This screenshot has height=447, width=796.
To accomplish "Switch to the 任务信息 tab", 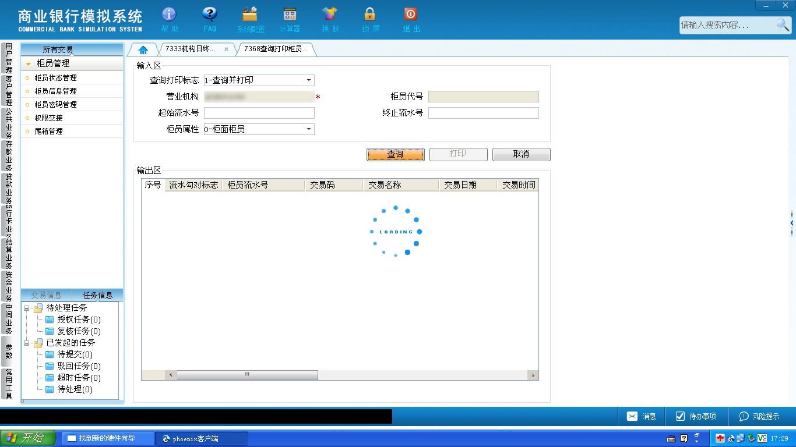I will pos(98,295).
